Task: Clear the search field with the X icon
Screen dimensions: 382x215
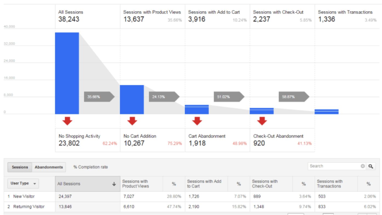Action: [363, 166]
